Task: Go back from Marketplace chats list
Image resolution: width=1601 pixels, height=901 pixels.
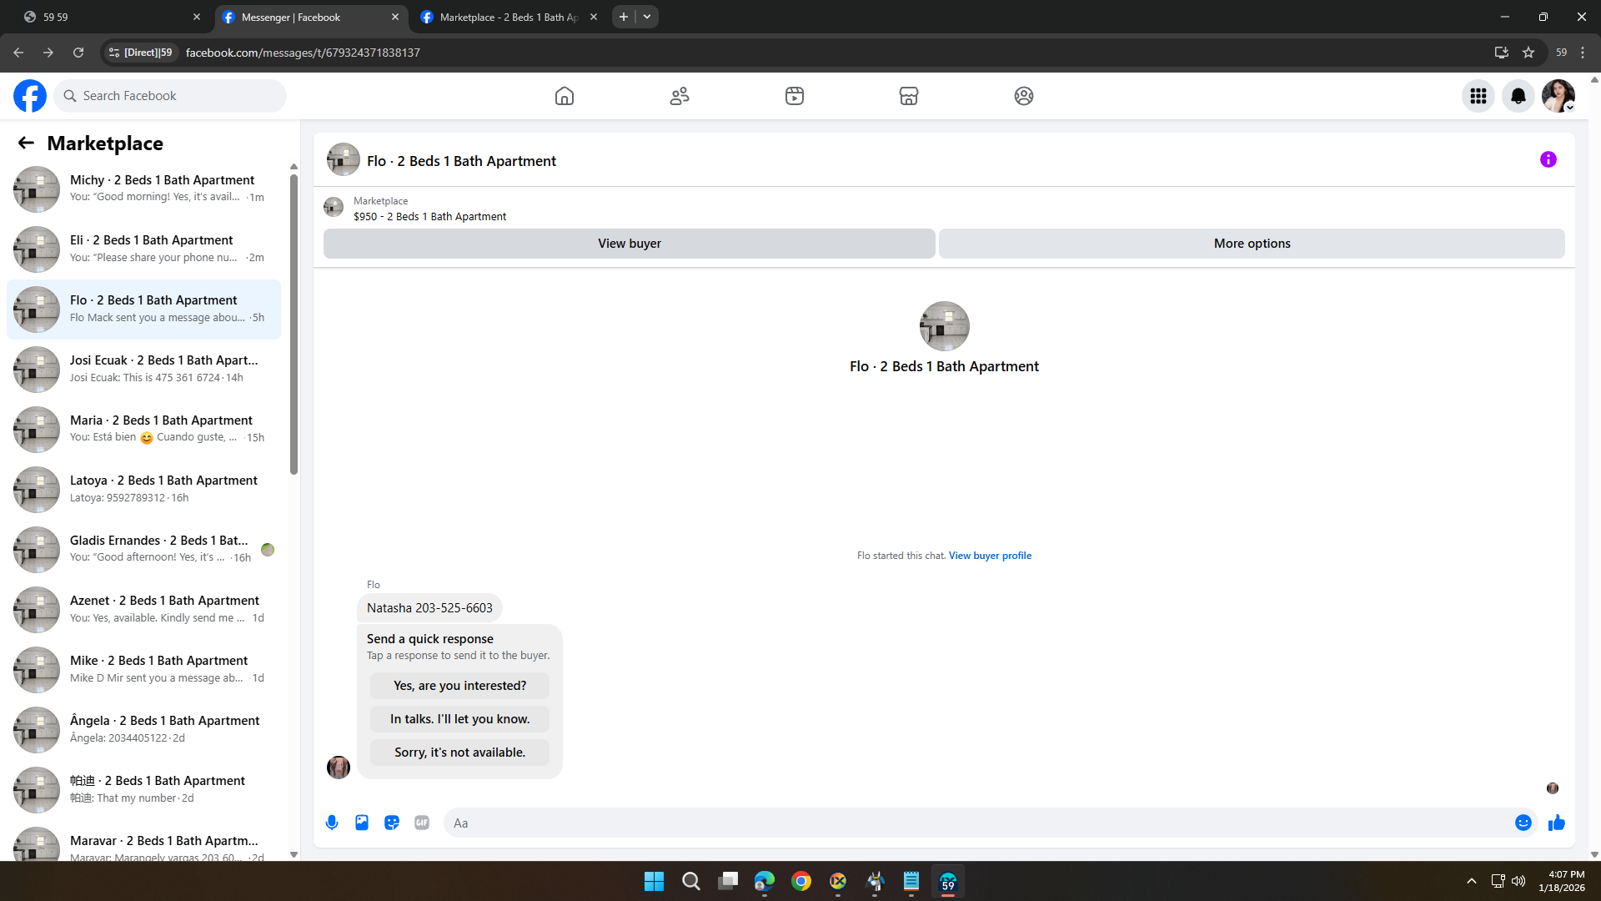Action: tap(26, 143)
